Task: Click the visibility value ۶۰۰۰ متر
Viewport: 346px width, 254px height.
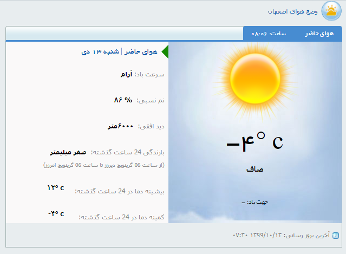Action: coord(121,126)
